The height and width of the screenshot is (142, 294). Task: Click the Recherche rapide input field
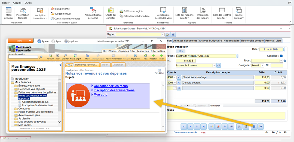(23, 57)
